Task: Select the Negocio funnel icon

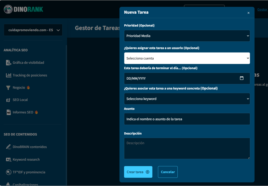Action: [8, 88]
